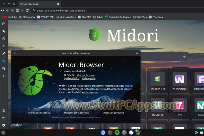Open the Spotify icon in taskbar
The width and height of the screenshot is (204, 136).
117,133
